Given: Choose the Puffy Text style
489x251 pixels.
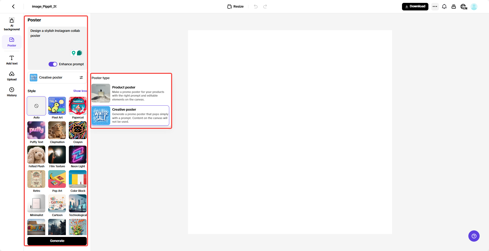Looking at the screenshot, I should pos(36,130).
